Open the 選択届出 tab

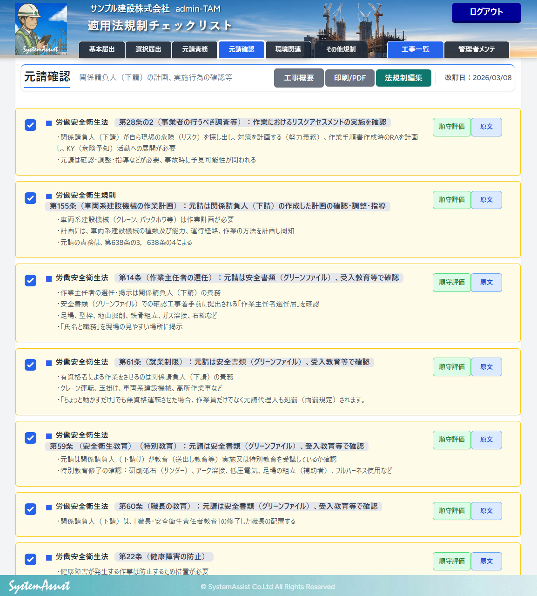coord(148,49)
